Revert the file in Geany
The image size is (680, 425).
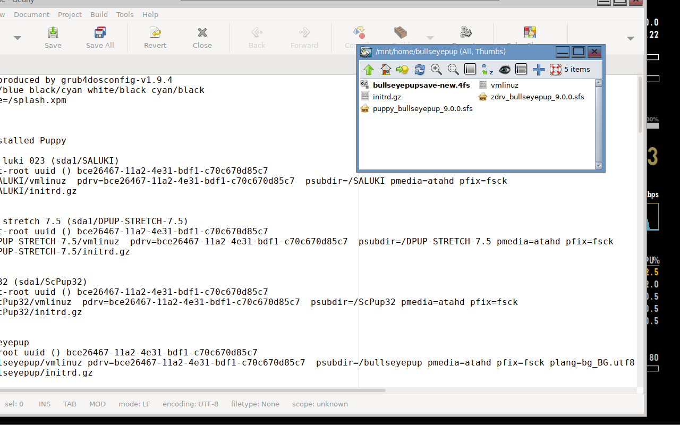pyautogui.click(x=155, y=38)
